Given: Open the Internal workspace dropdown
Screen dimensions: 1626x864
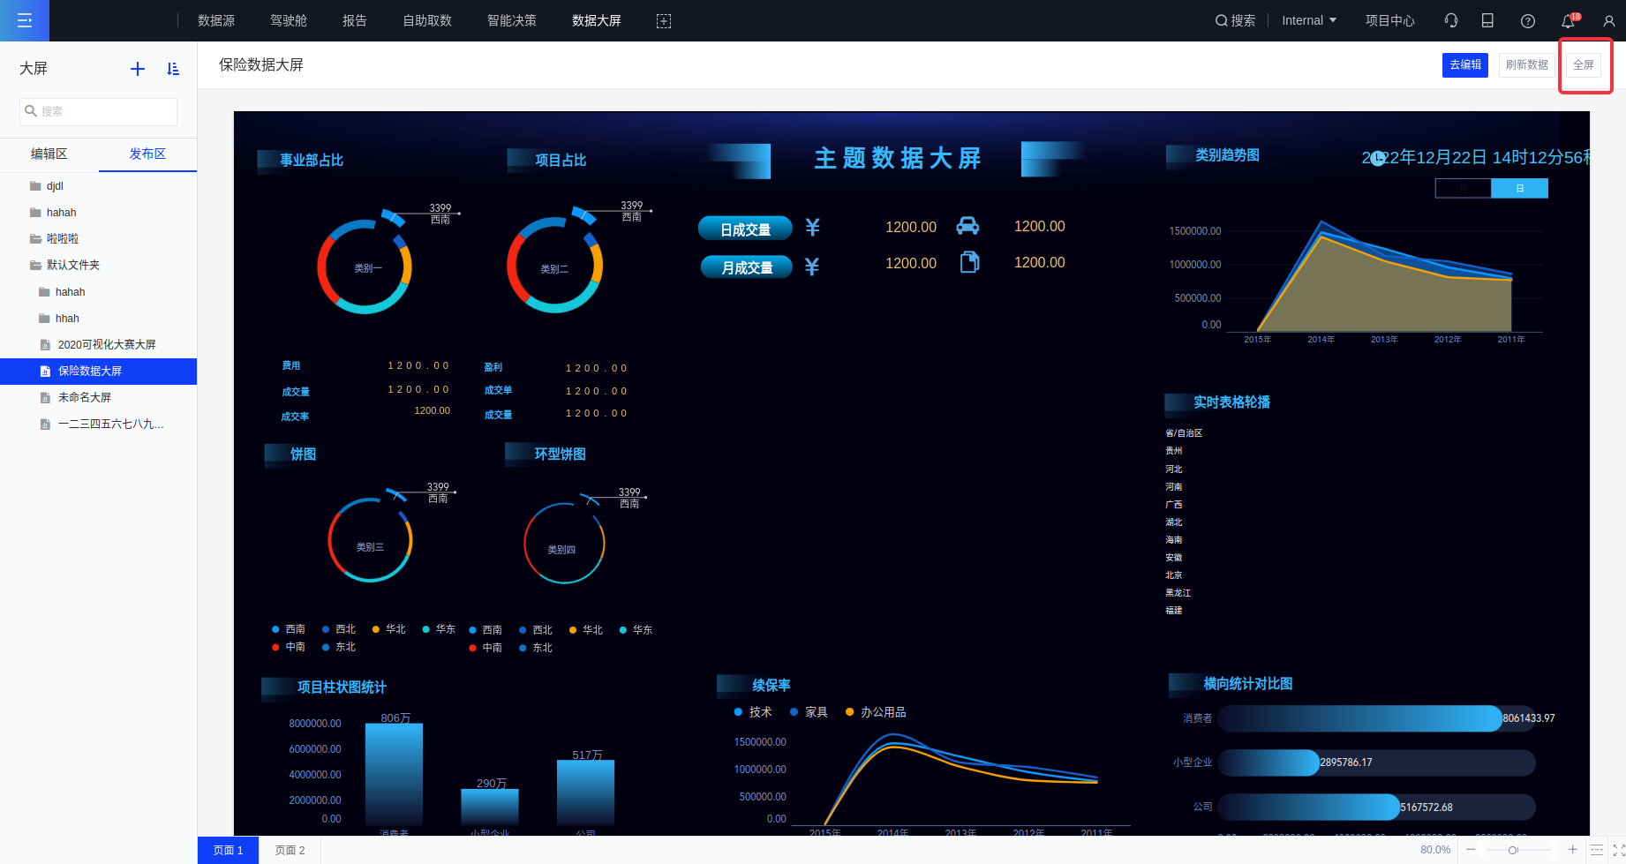Looking at the screenshot, I should pyautogui.click(x=1309, y=20).
